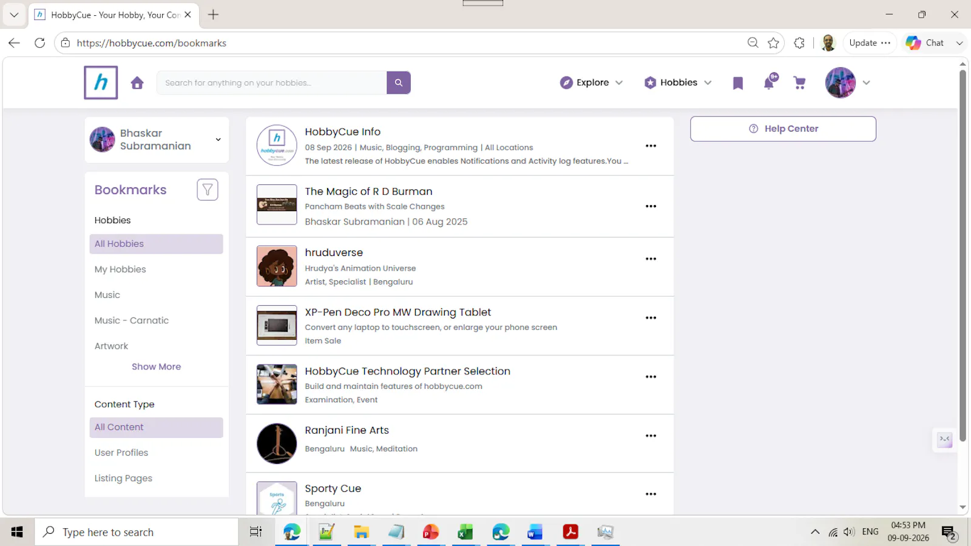
Task: Click the browser zoom magnifier icon
Action: (753, 42)
